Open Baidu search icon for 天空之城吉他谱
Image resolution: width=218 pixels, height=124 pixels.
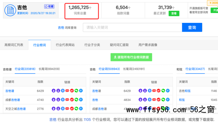point(54,109)
